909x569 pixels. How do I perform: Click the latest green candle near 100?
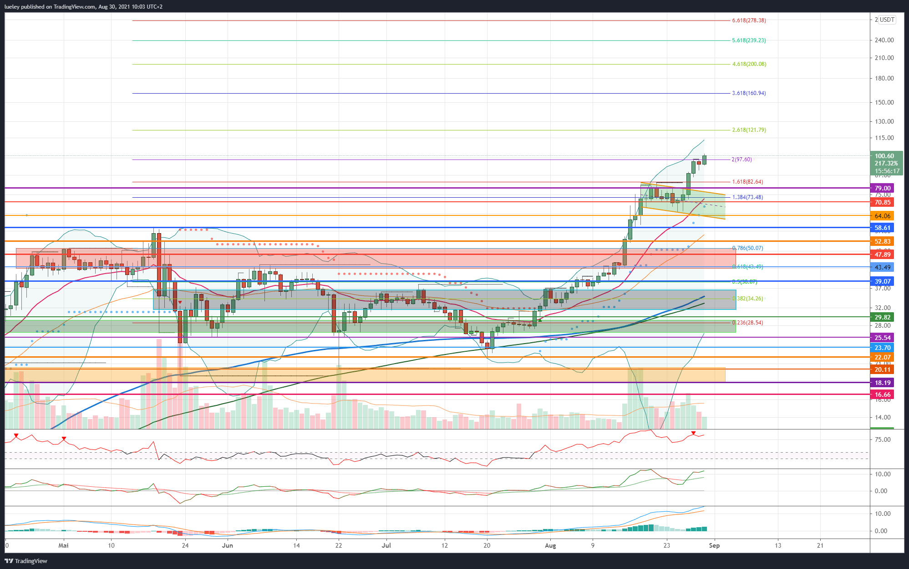(x=704, y=160)
